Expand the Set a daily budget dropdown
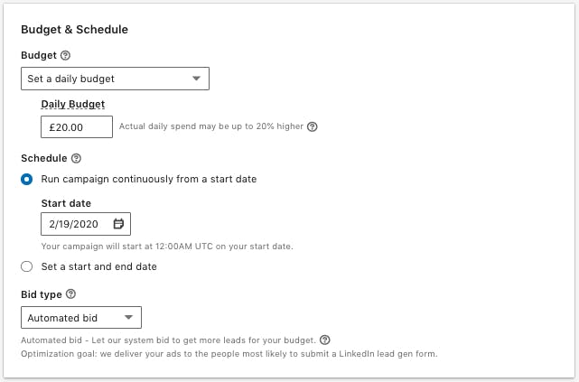 point(116,79)
